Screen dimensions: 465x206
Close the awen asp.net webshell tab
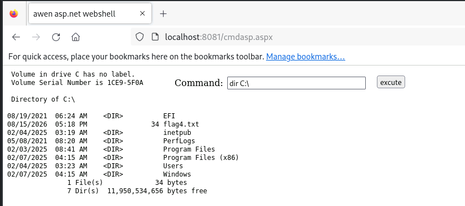pos(142,13)
